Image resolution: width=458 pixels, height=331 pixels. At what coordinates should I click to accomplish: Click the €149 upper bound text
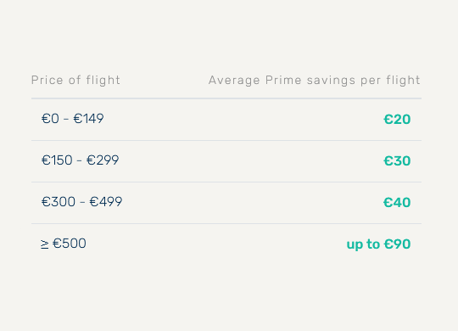click(x=88, y=119)
